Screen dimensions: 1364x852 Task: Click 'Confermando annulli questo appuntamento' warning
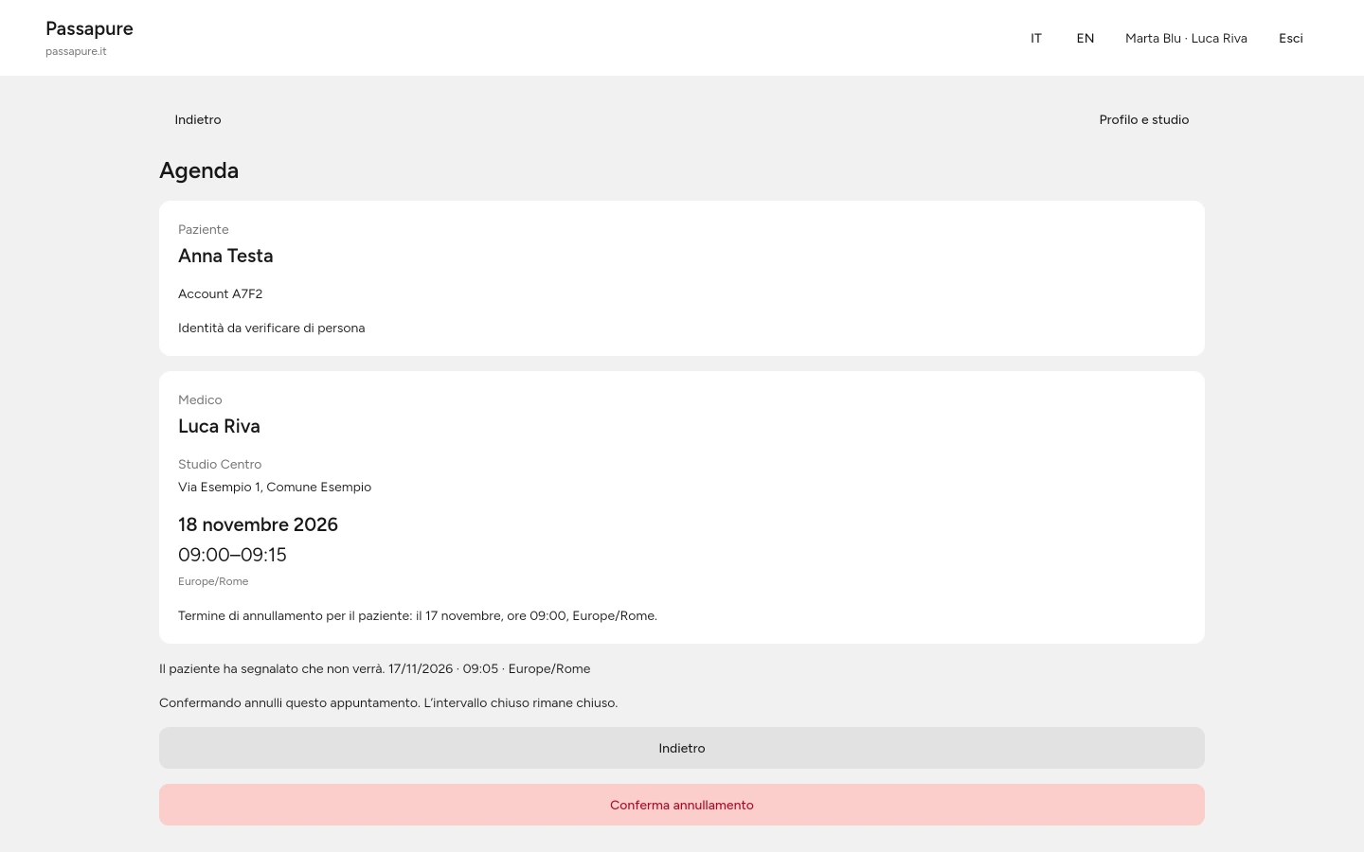pyautogui.click(x=388, y=702)
